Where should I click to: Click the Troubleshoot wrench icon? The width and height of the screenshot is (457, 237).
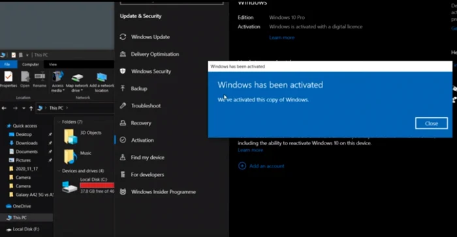click(123, 105)
